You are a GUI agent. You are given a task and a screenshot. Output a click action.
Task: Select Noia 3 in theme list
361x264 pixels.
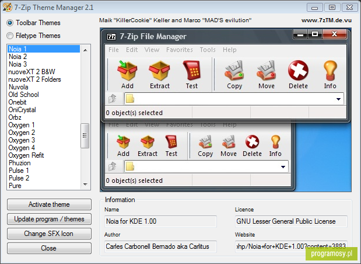point(44,64)
